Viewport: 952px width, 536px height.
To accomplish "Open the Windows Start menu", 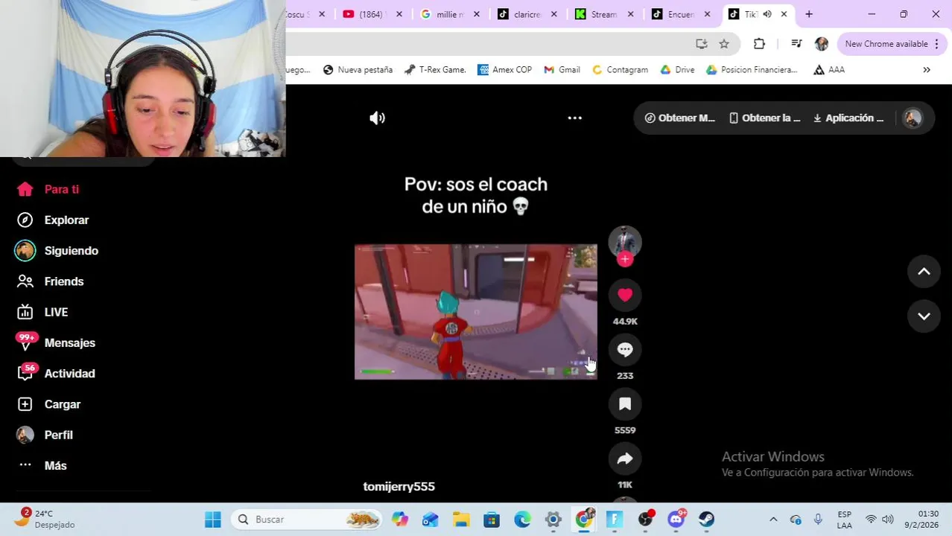I will click(x=213, y=519).
